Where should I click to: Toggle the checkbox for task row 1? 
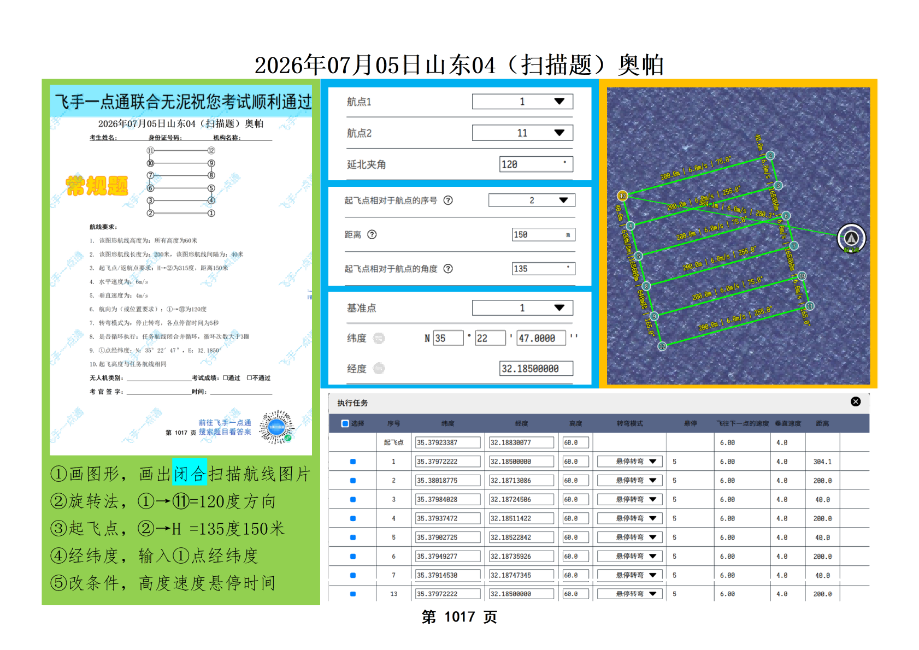coord(353,462)
